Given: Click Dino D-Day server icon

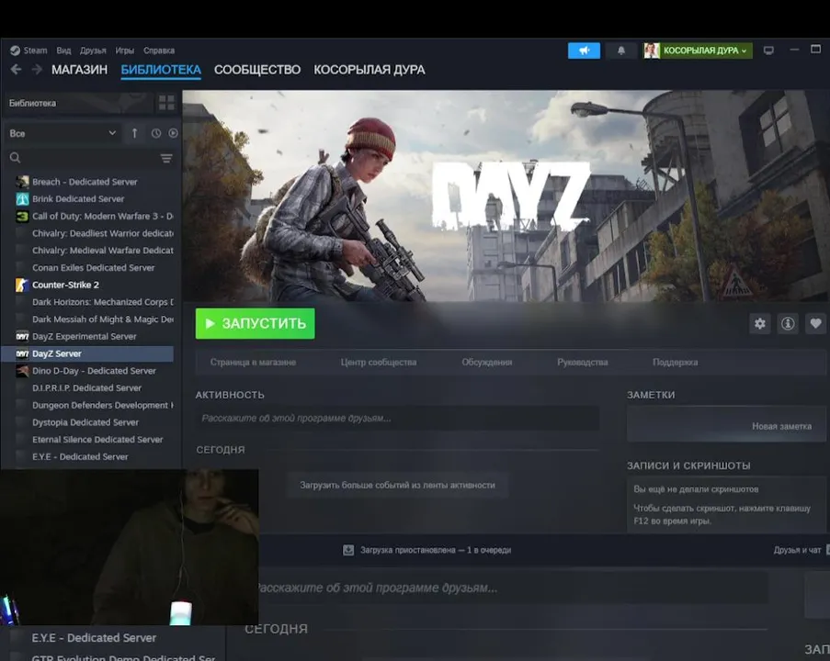Looking at the screenshot, I should click(x=22, y=371).
